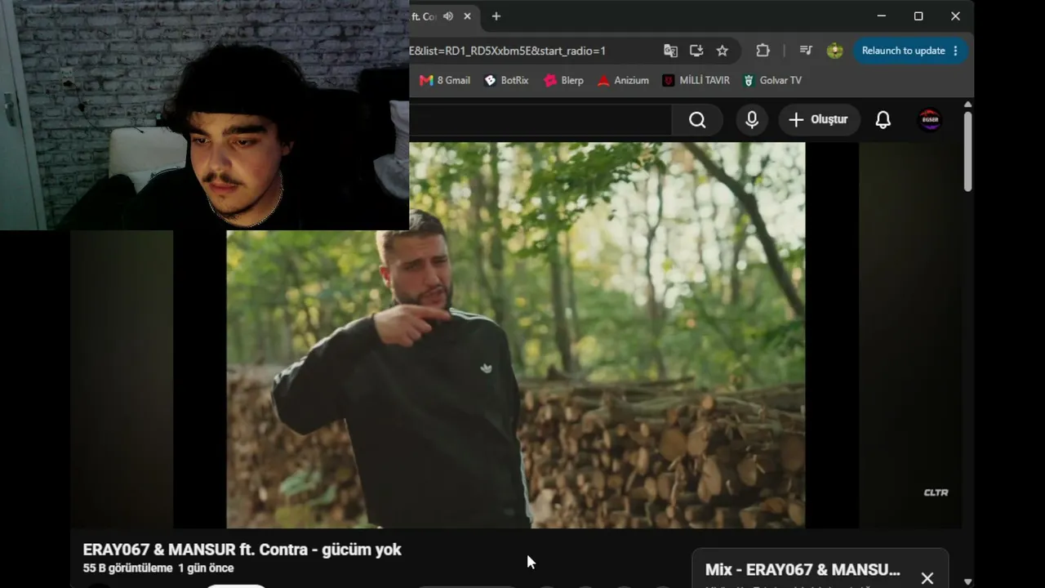Click the translate page icon in address bar
This screenshot has width=1045, height=588.
670,51
